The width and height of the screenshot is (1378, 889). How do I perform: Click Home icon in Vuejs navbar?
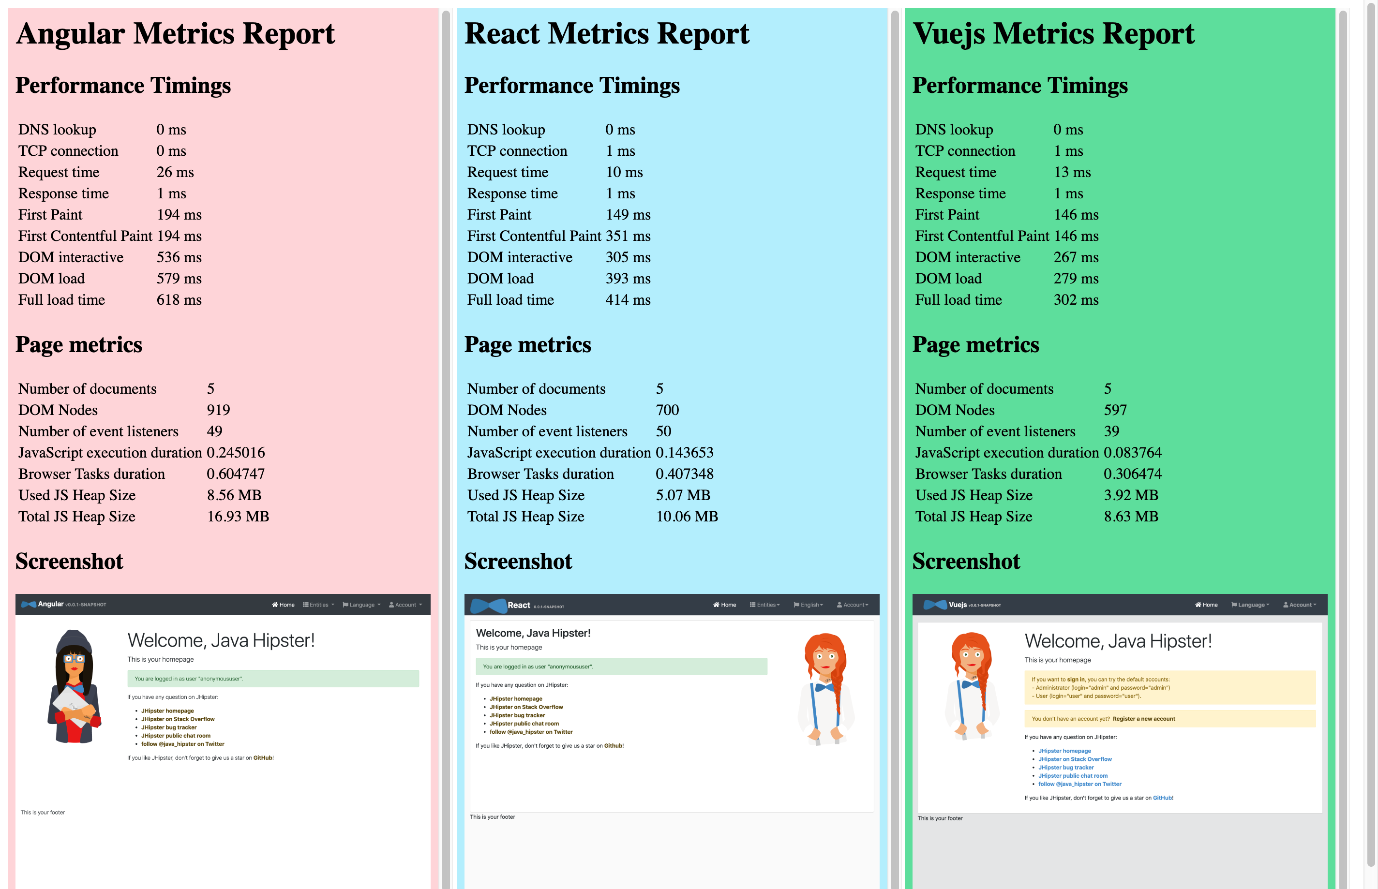1198,605
